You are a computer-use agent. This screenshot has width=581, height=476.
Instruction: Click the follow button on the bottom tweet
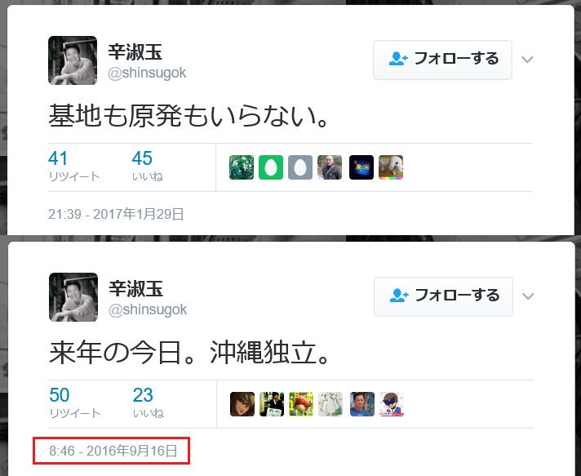tap(443, 296)
